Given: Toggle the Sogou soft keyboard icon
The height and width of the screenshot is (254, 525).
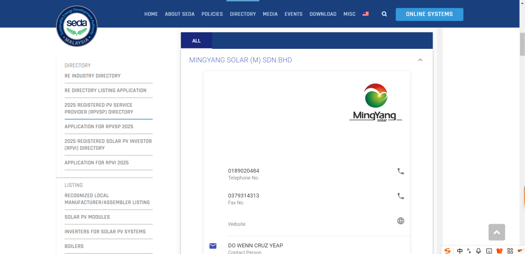Looking at the screenshot, I should click(489, 251).
